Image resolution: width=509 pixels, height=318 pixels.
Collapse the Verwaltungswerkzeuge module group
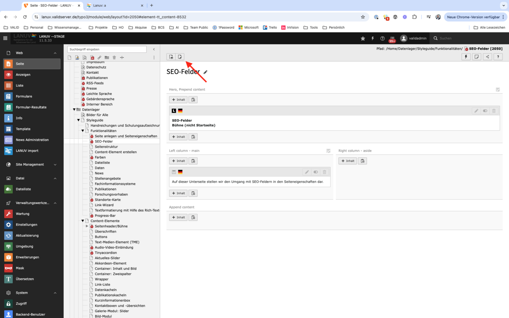pyautogui.click(x=55, y=203)
